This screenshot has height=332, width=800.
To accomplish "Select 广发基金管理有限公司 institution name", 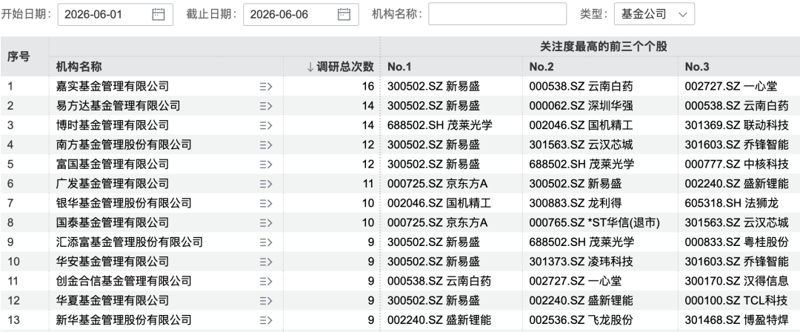I will [x=113, y=183].
